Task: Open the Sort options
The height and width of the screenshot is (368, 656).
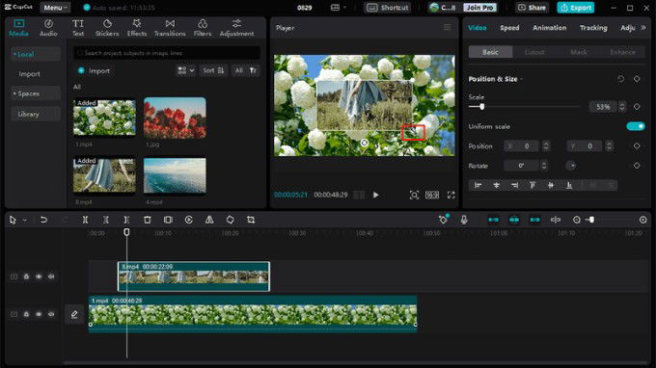Action: (213, 70)
